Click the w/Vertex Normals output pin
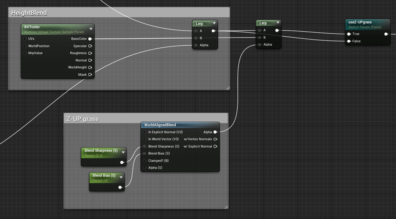The width and height of the screenshot is (396, 219). [215, 139]
